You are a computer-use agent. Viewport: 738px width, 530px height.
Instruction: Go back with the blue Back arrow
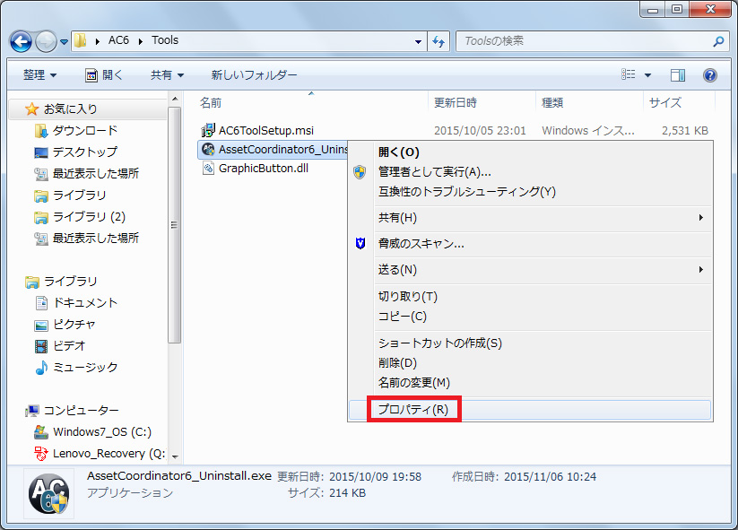[21, 41]
